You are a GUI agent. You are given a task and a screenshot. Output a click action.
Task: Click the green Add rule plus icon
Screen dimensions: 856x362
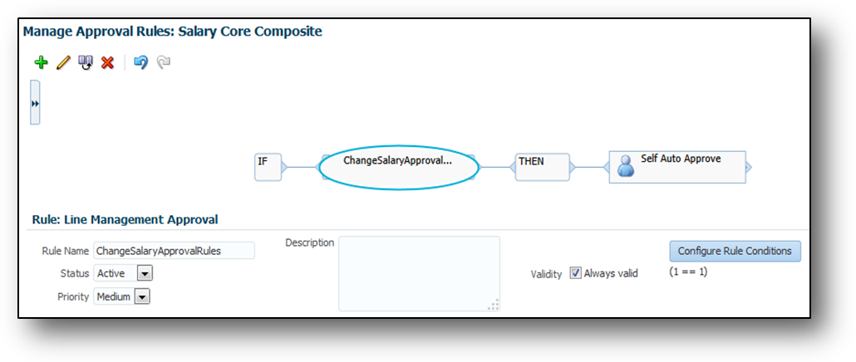[x=41, y=62]
